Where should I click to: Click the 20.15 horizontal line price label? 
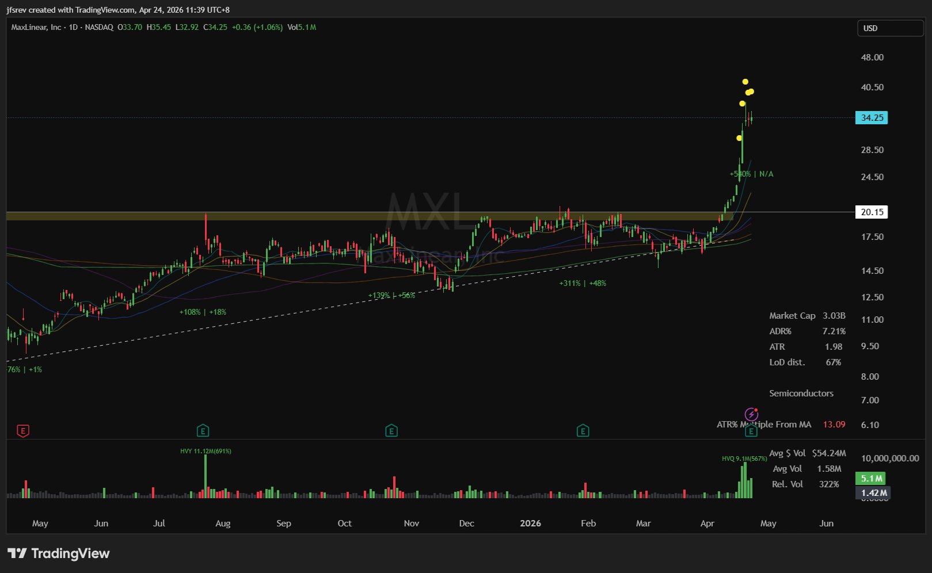(872, 212)
